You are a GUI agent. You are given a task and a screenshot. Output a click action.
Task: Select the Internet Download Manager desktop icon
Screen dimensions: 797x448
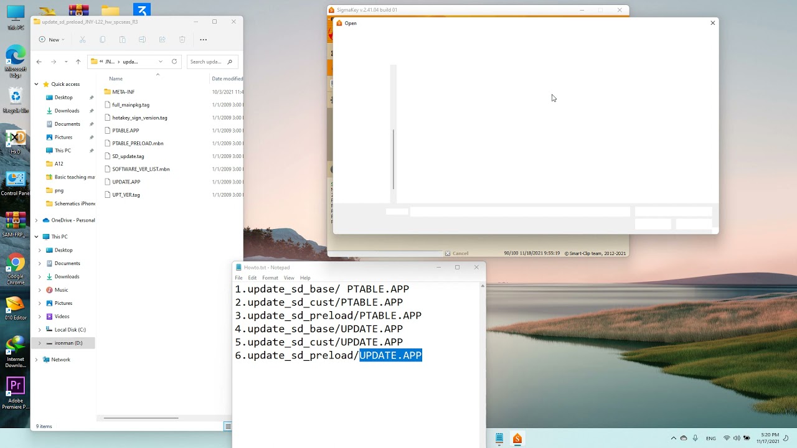coord(16,352)
